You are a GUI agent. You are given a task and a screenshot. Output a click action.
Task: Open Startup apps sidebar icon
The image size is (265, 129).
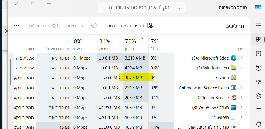258,82
